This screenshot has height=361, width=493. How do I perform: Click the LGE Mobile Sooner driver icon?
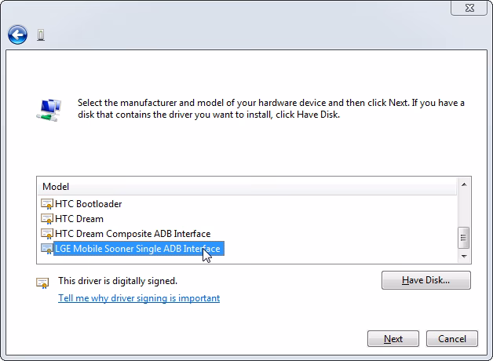pyautogui.click(x=46, y=249)
